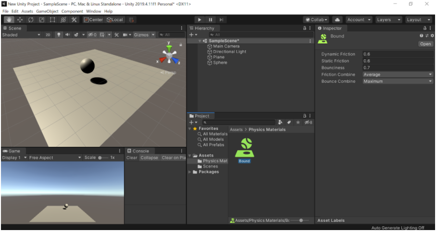Open the Window menu
The height and width of the screenshot is (232, 437).
[93, 11]
